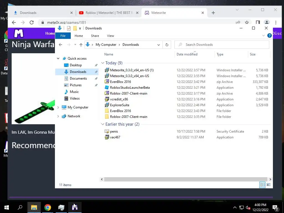Refresh the Downloads folder

point(167,45)
